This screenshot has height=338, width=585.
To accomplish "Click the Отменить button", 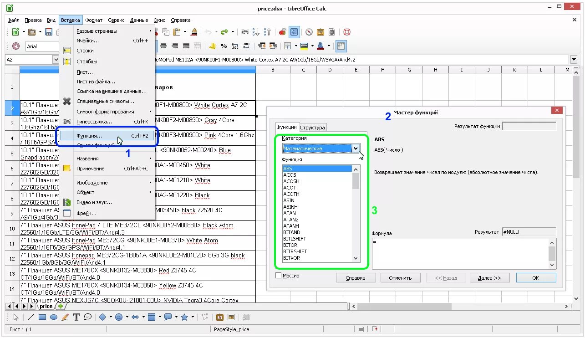I will coord(400,277).
